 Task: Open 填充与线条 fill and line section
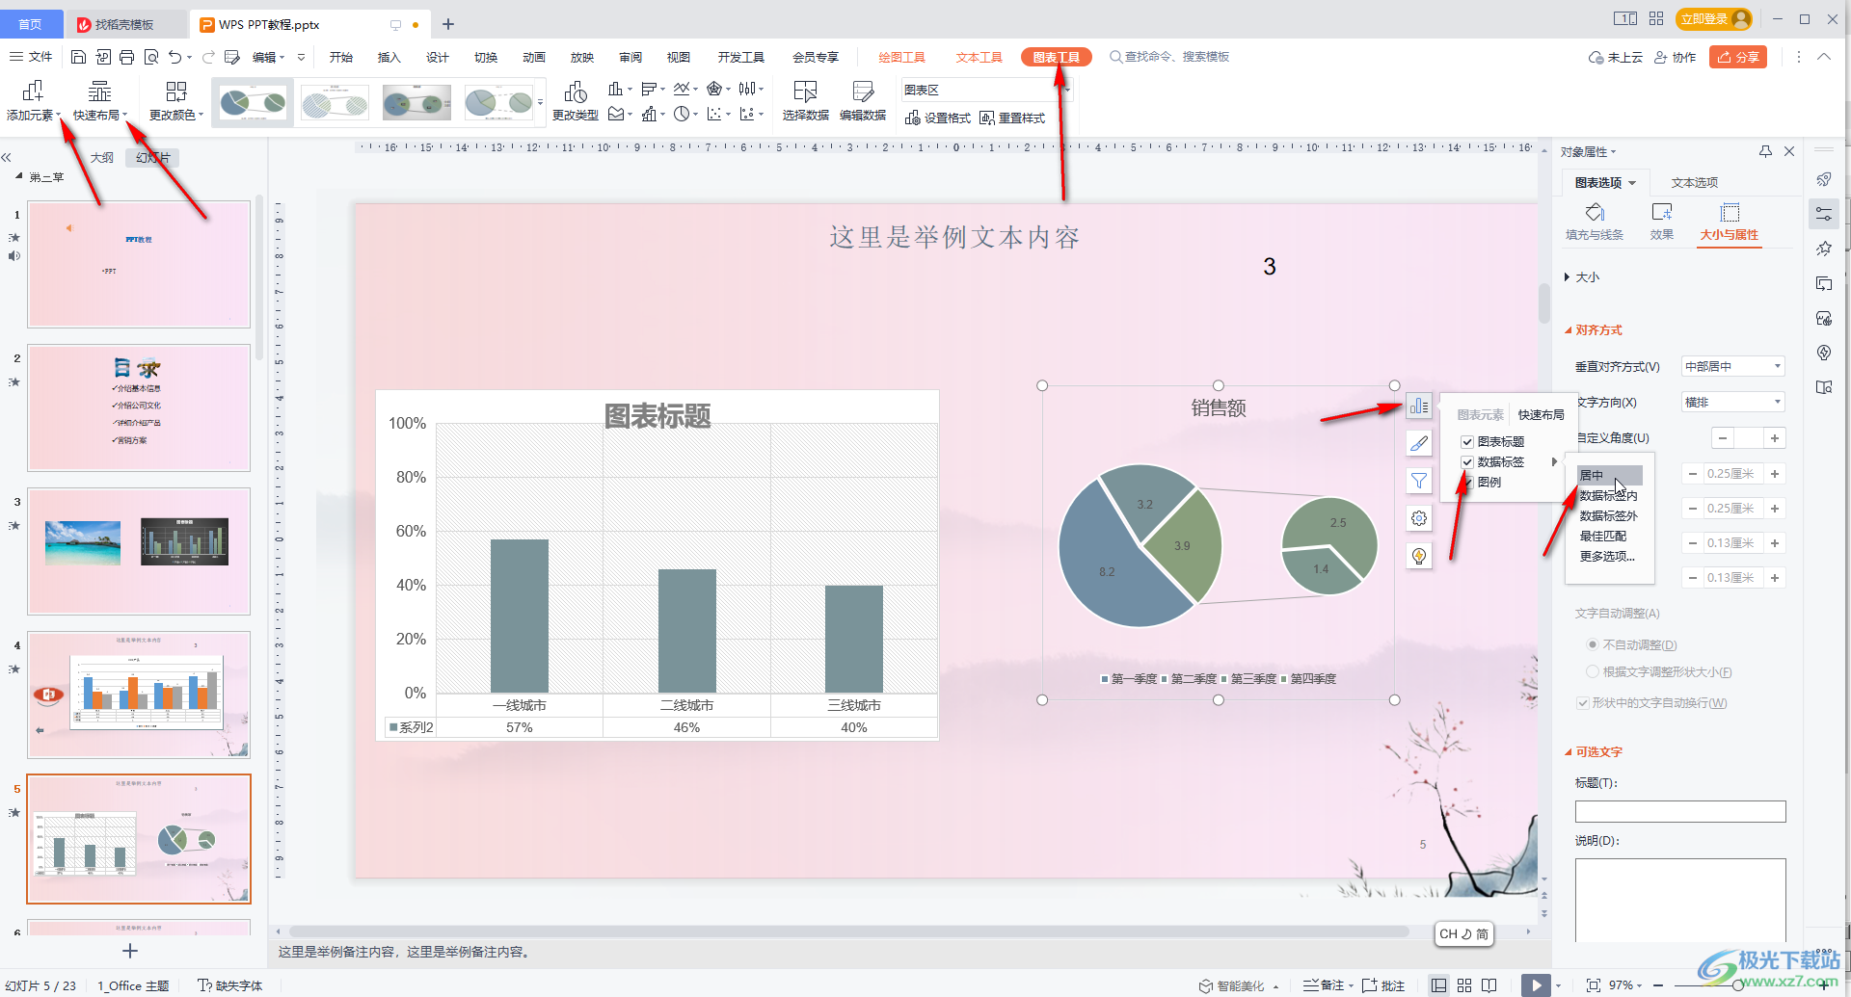coord(1595,223)
